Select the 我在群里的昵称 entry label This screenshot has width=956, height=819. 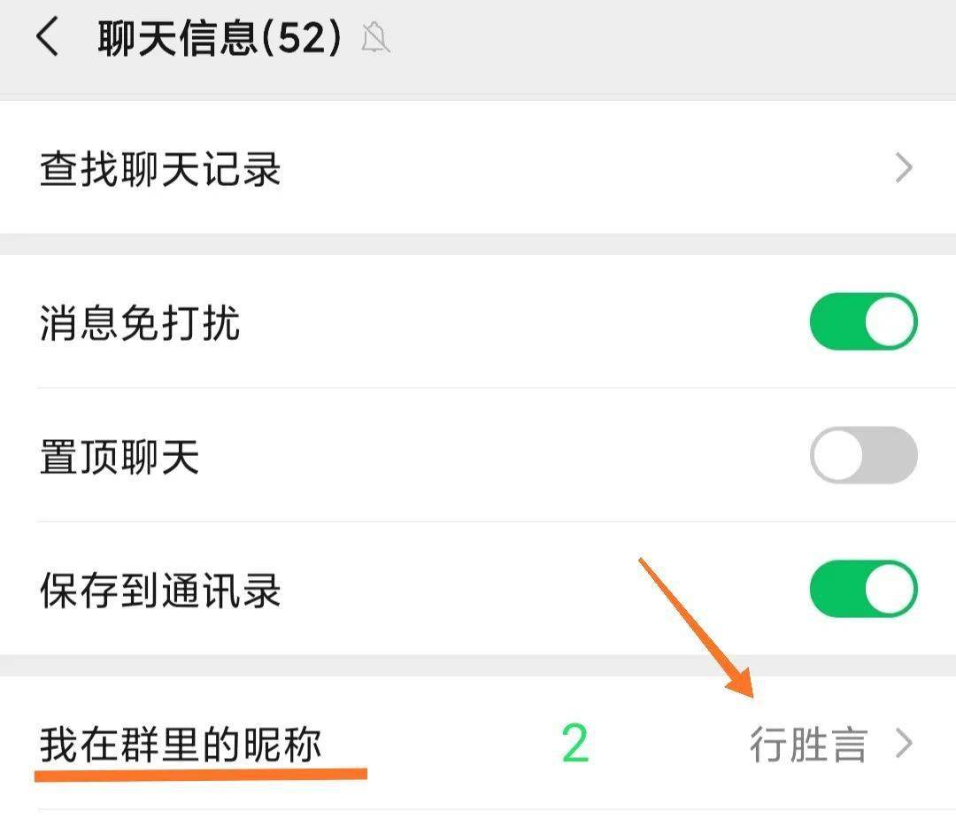click(180, 744)
